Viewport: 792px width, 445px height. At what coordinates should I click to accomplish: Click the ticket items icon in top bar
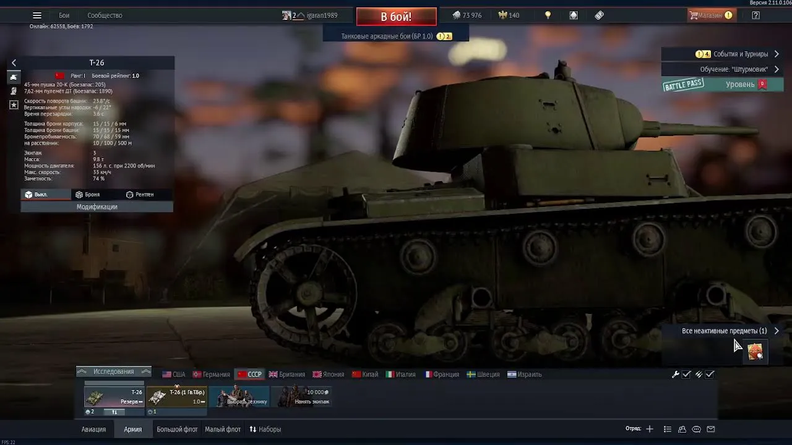point(599,15)
